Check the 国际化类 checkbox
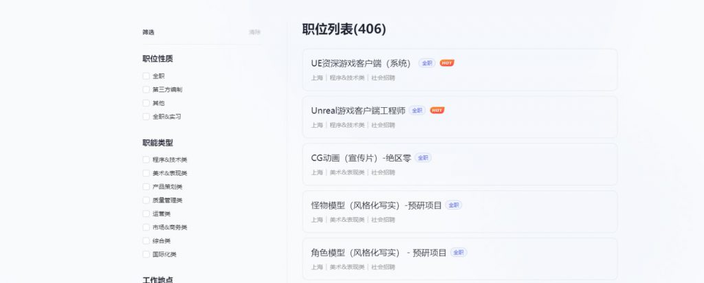Viewport: 704px width, 283px height. (x=146, y=254)
